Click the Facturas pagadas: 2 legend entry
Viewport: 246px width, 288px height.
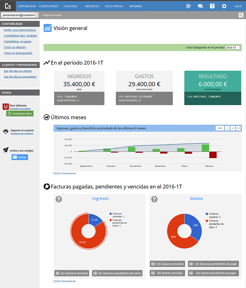tap(213, 215)
